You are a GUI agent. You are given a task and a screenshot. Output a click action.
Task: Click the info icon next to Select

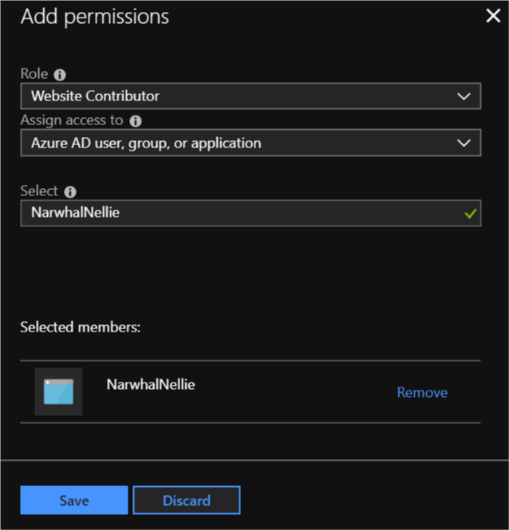pos(70,192)
